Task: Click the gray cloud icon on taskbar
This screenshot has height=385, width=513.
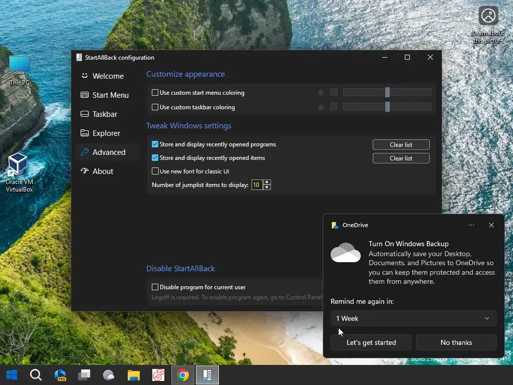Action: coord(109,375)
